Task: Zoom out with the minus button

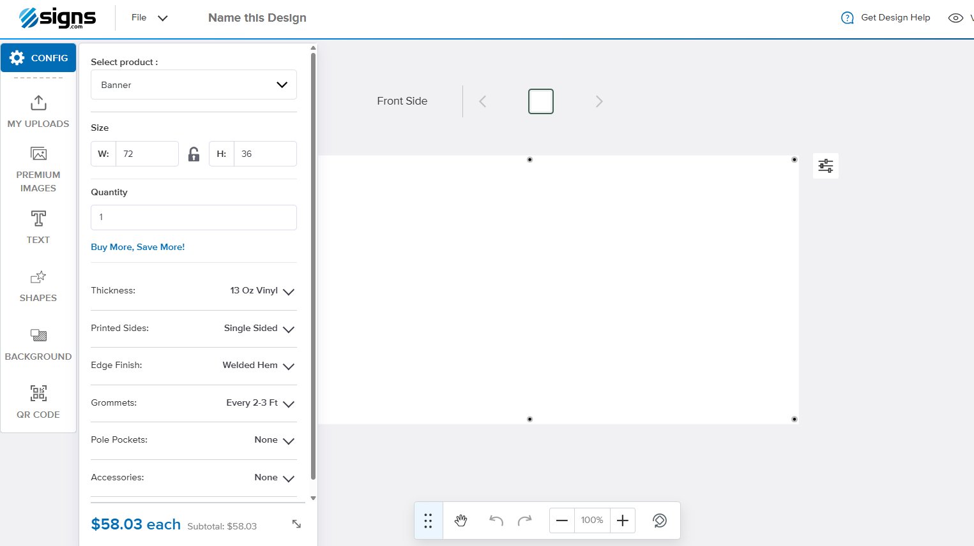Action: point(562,520)
